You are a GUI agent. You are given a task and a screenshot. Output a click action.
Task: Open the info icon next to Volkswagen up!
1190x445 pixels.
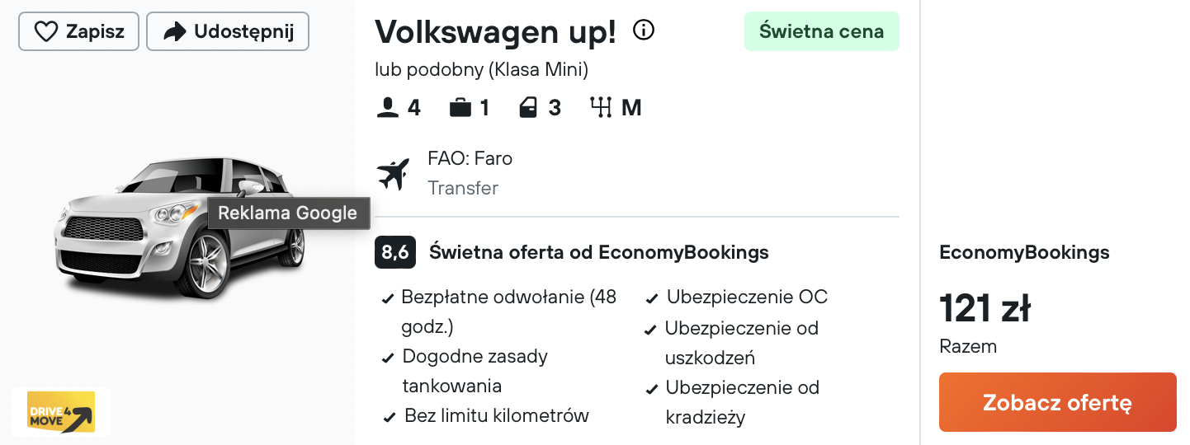pos(644,30)
